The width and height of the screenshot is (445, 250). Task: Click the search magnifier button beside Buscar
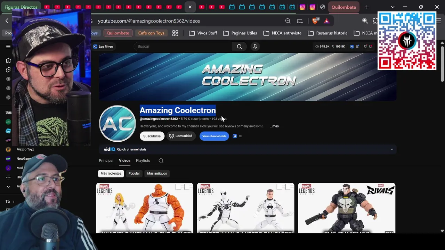coord(239,47)
